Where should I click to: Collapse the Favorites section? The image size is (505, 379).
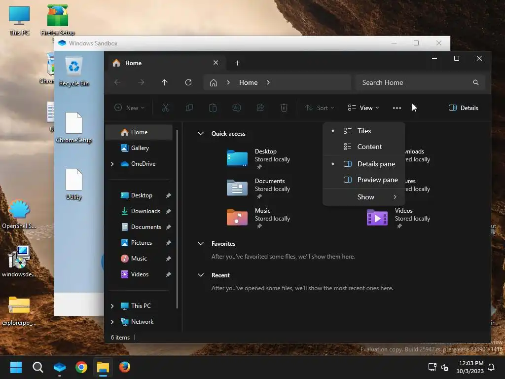[200, 244]
